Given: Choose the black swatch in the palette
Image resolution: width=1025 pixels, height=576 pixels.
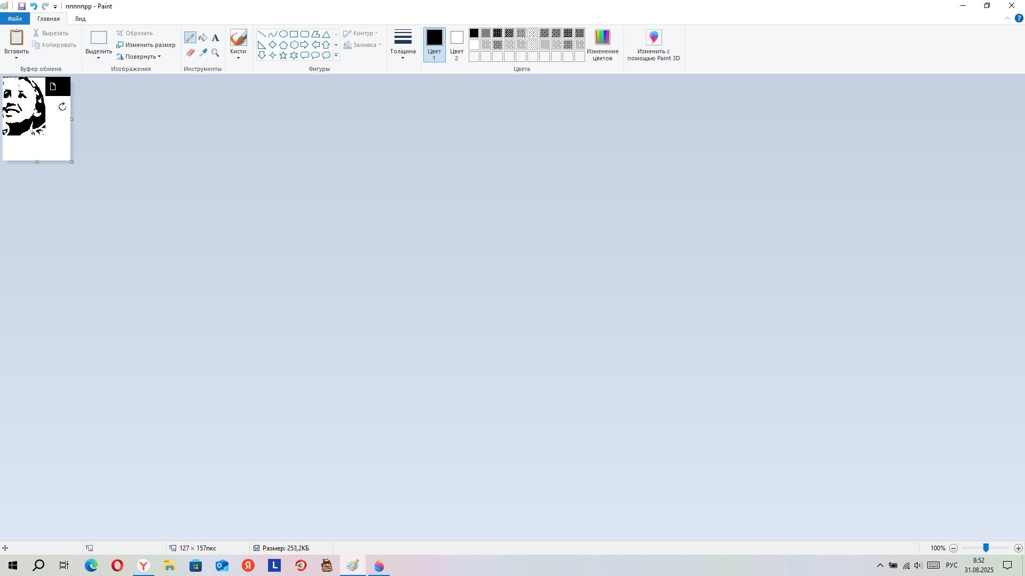Looking at the screenshot, I should click(x=474, y=34).
